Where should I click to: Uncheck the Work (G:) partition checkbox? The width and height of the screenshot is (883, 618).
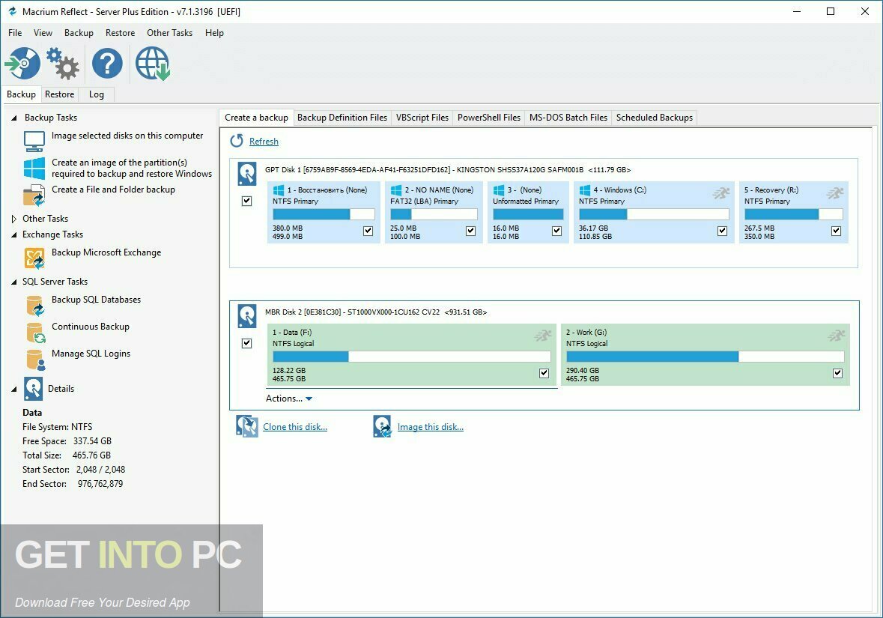(x=838, y=373)
